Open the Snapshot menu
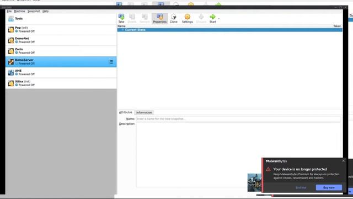The width and height of the screenshot is (353, 199). [34, 11]
